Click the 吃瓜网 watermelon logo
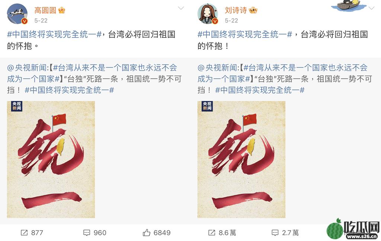 [353, 229]
